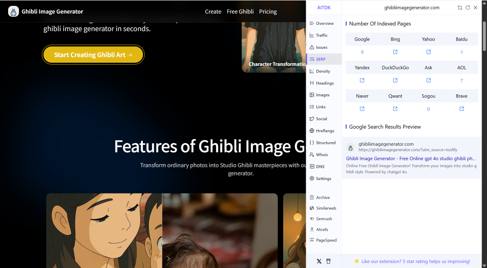Open the Social section
Viewport: 487px width, 268px height.
(324, 119)
